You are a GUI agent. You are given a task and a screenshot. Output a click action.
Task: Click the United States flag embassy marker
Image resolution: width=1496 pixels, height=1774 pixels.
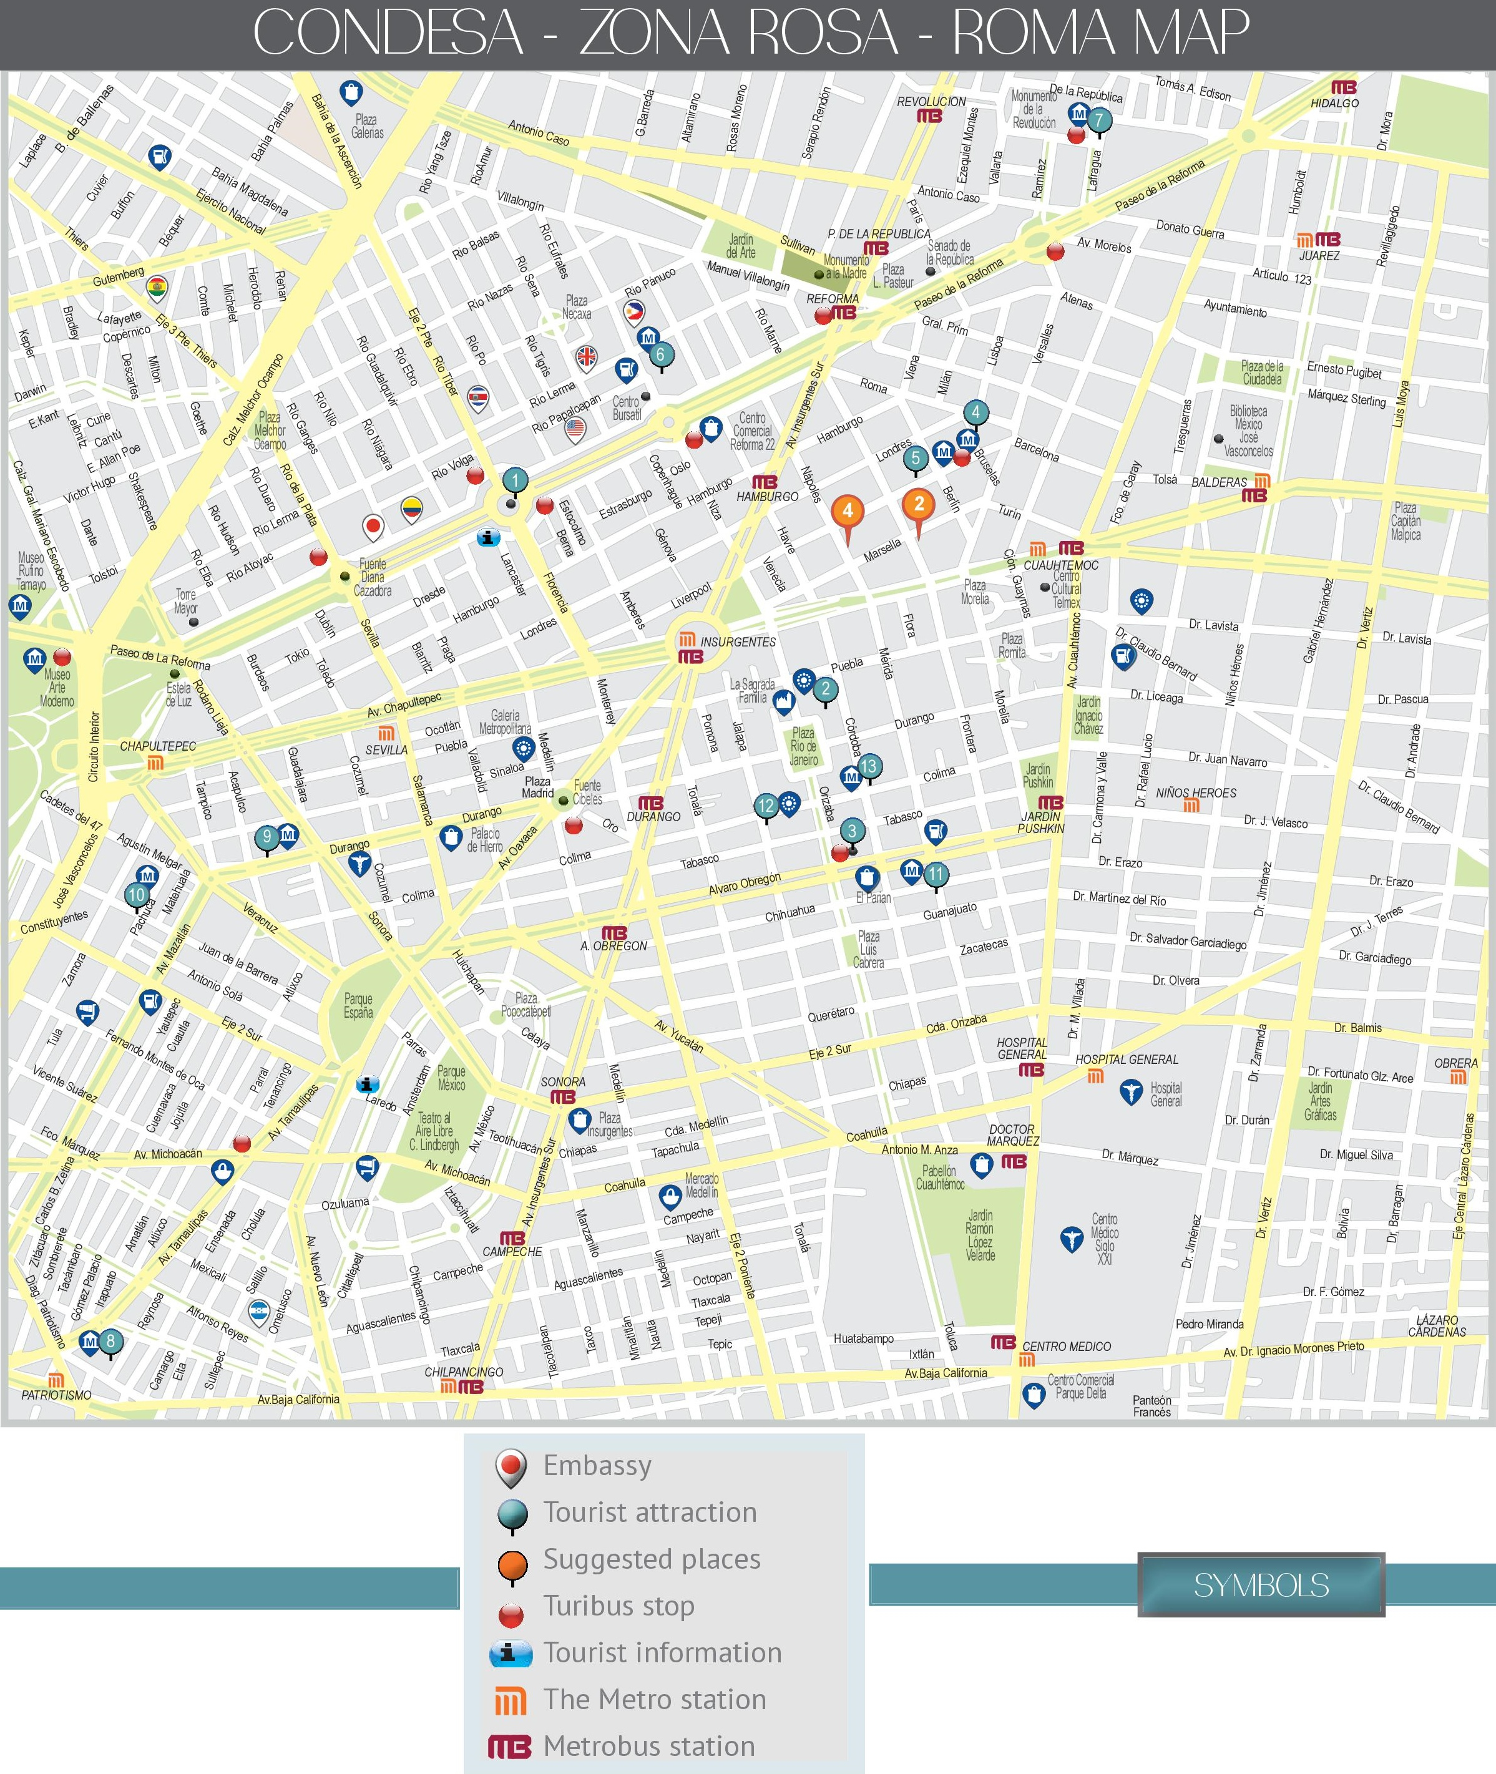(575, 427)
